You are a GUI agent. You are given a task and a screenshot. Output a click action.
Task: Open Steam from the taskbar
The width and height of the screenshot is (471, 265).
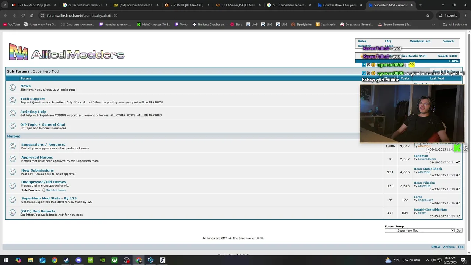[x=66, y=260]
